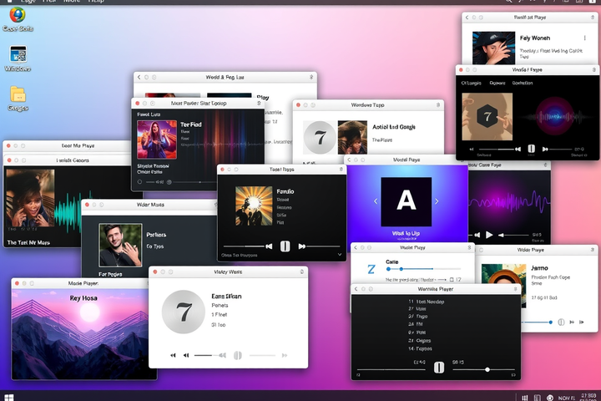Click the blue Z icon next to "Caile"

[371, 269]
